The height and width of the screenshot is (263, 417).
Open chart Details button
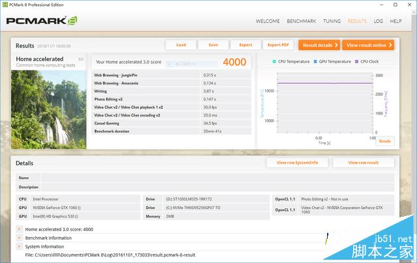pos(385,141)
